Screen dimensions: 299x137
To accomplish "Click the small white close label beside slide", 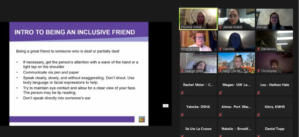I will [166, 106].
